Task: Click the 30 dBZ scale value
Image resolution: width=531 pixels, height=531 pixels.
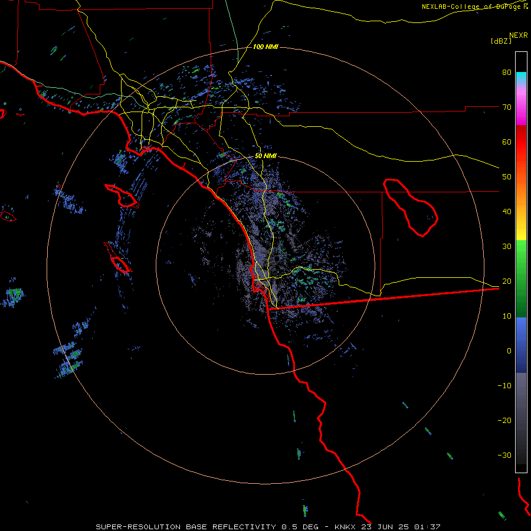Action: pyautogui.click(x=507, y=246)
